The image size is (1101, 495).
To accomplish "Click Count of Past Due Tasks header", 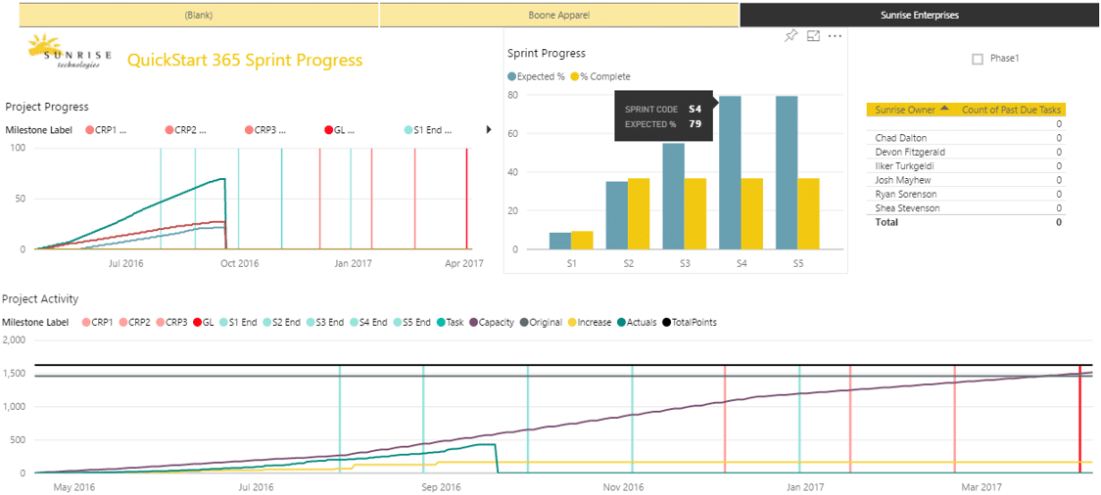I will tap(1011, 110).
